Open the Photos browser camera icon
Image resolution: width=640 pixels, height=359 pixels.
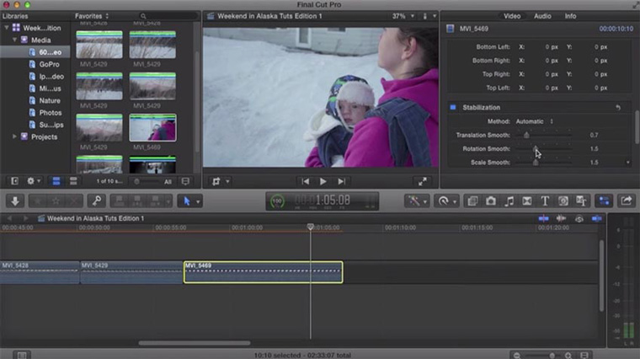click(491, 201)
